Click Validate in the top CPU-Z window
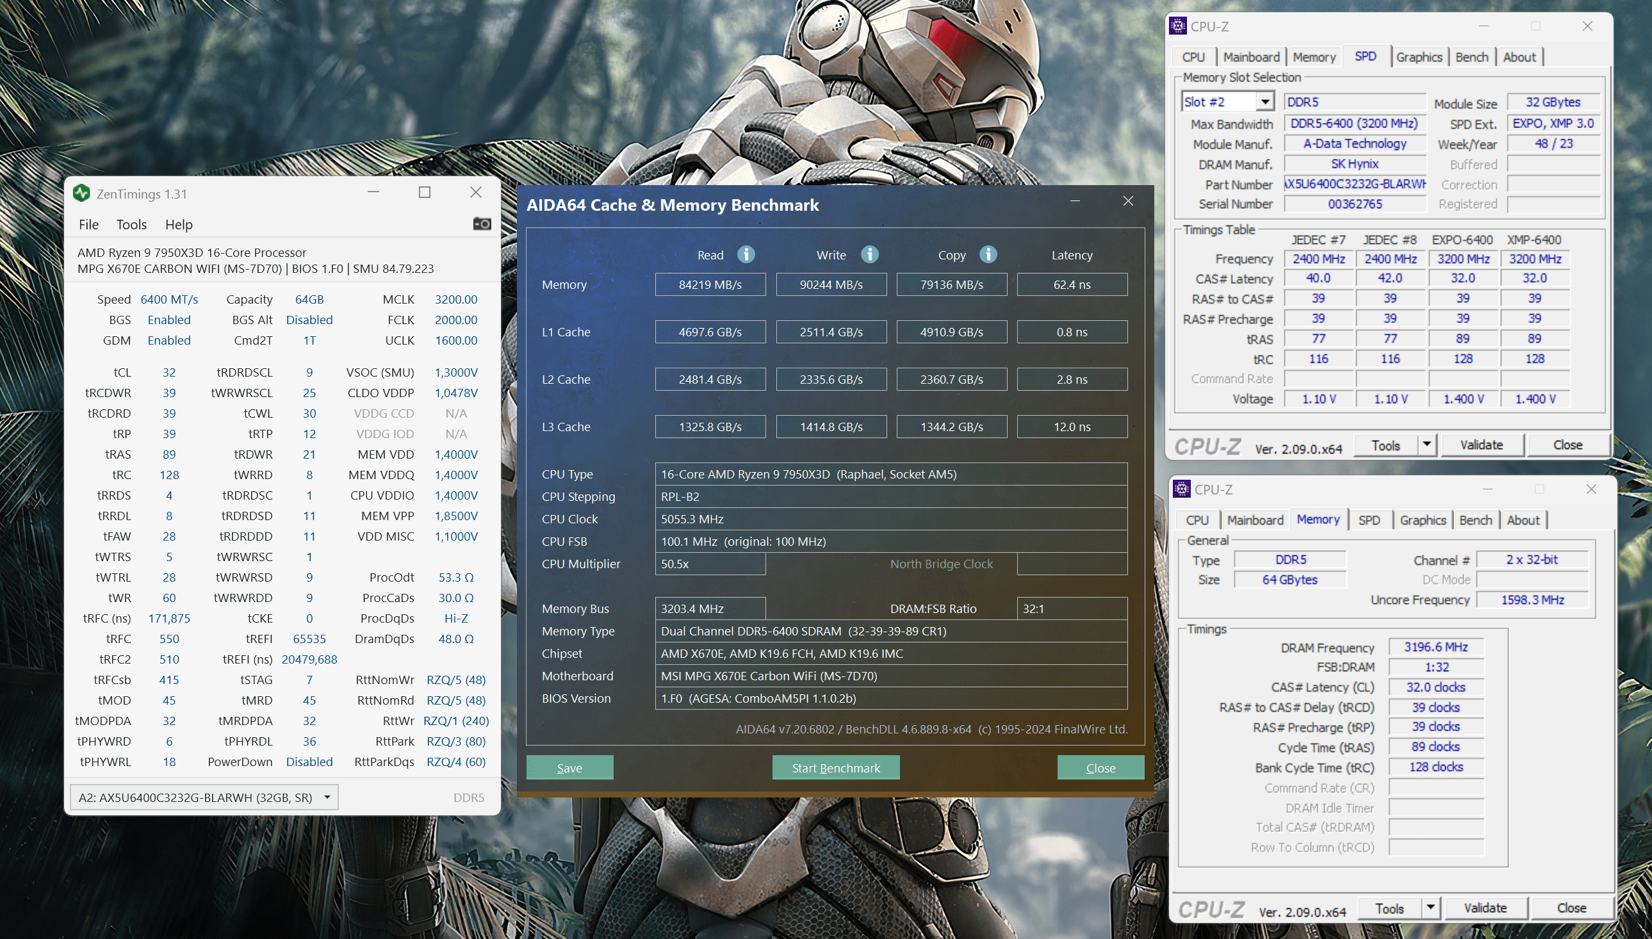Viewport: 1652px width, 939px height. 1481,445
